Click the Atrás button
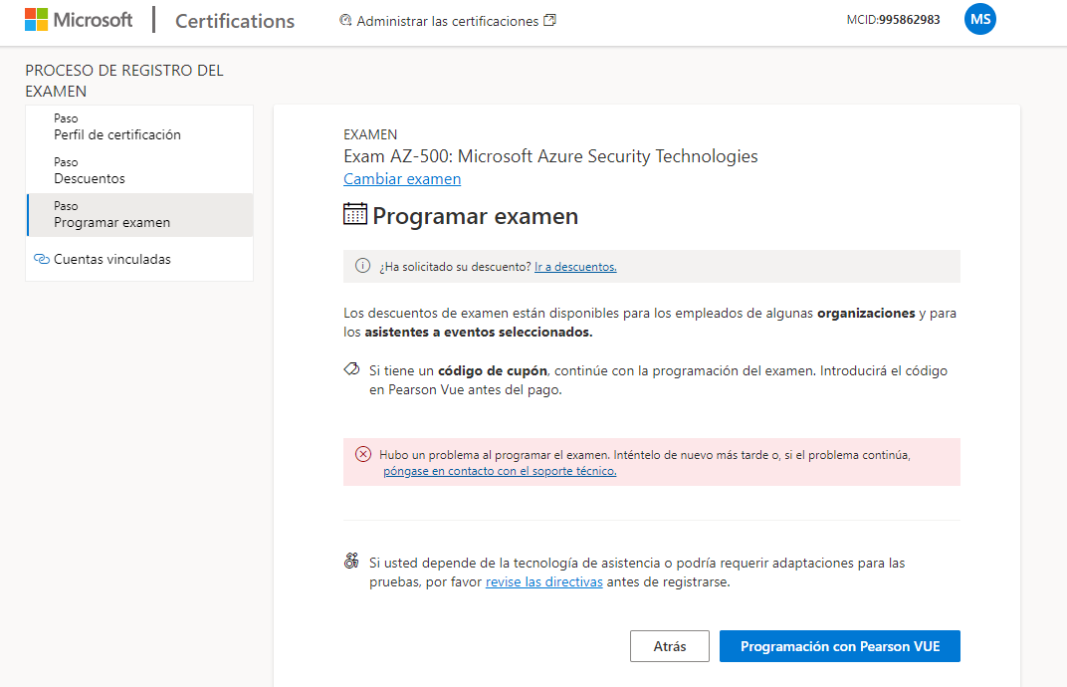 pyautogui.click(x=670, y=646)
